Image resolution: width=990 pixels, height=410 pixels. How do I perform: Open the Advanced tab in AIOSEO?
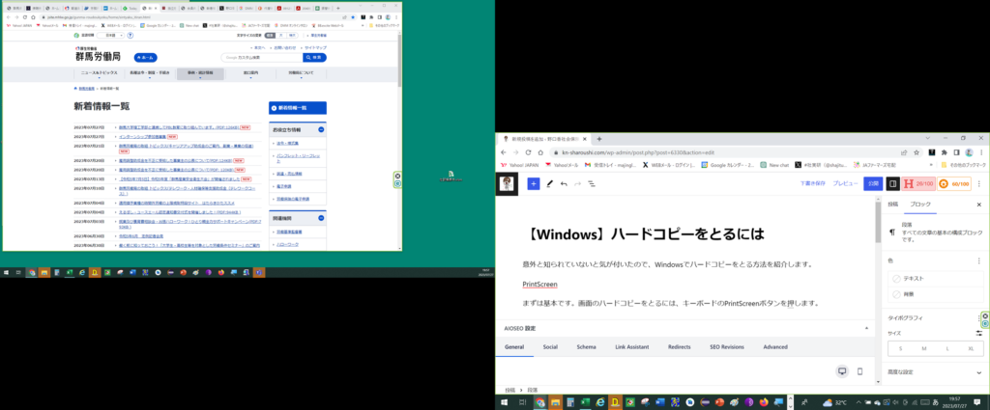tap(775, 347)
